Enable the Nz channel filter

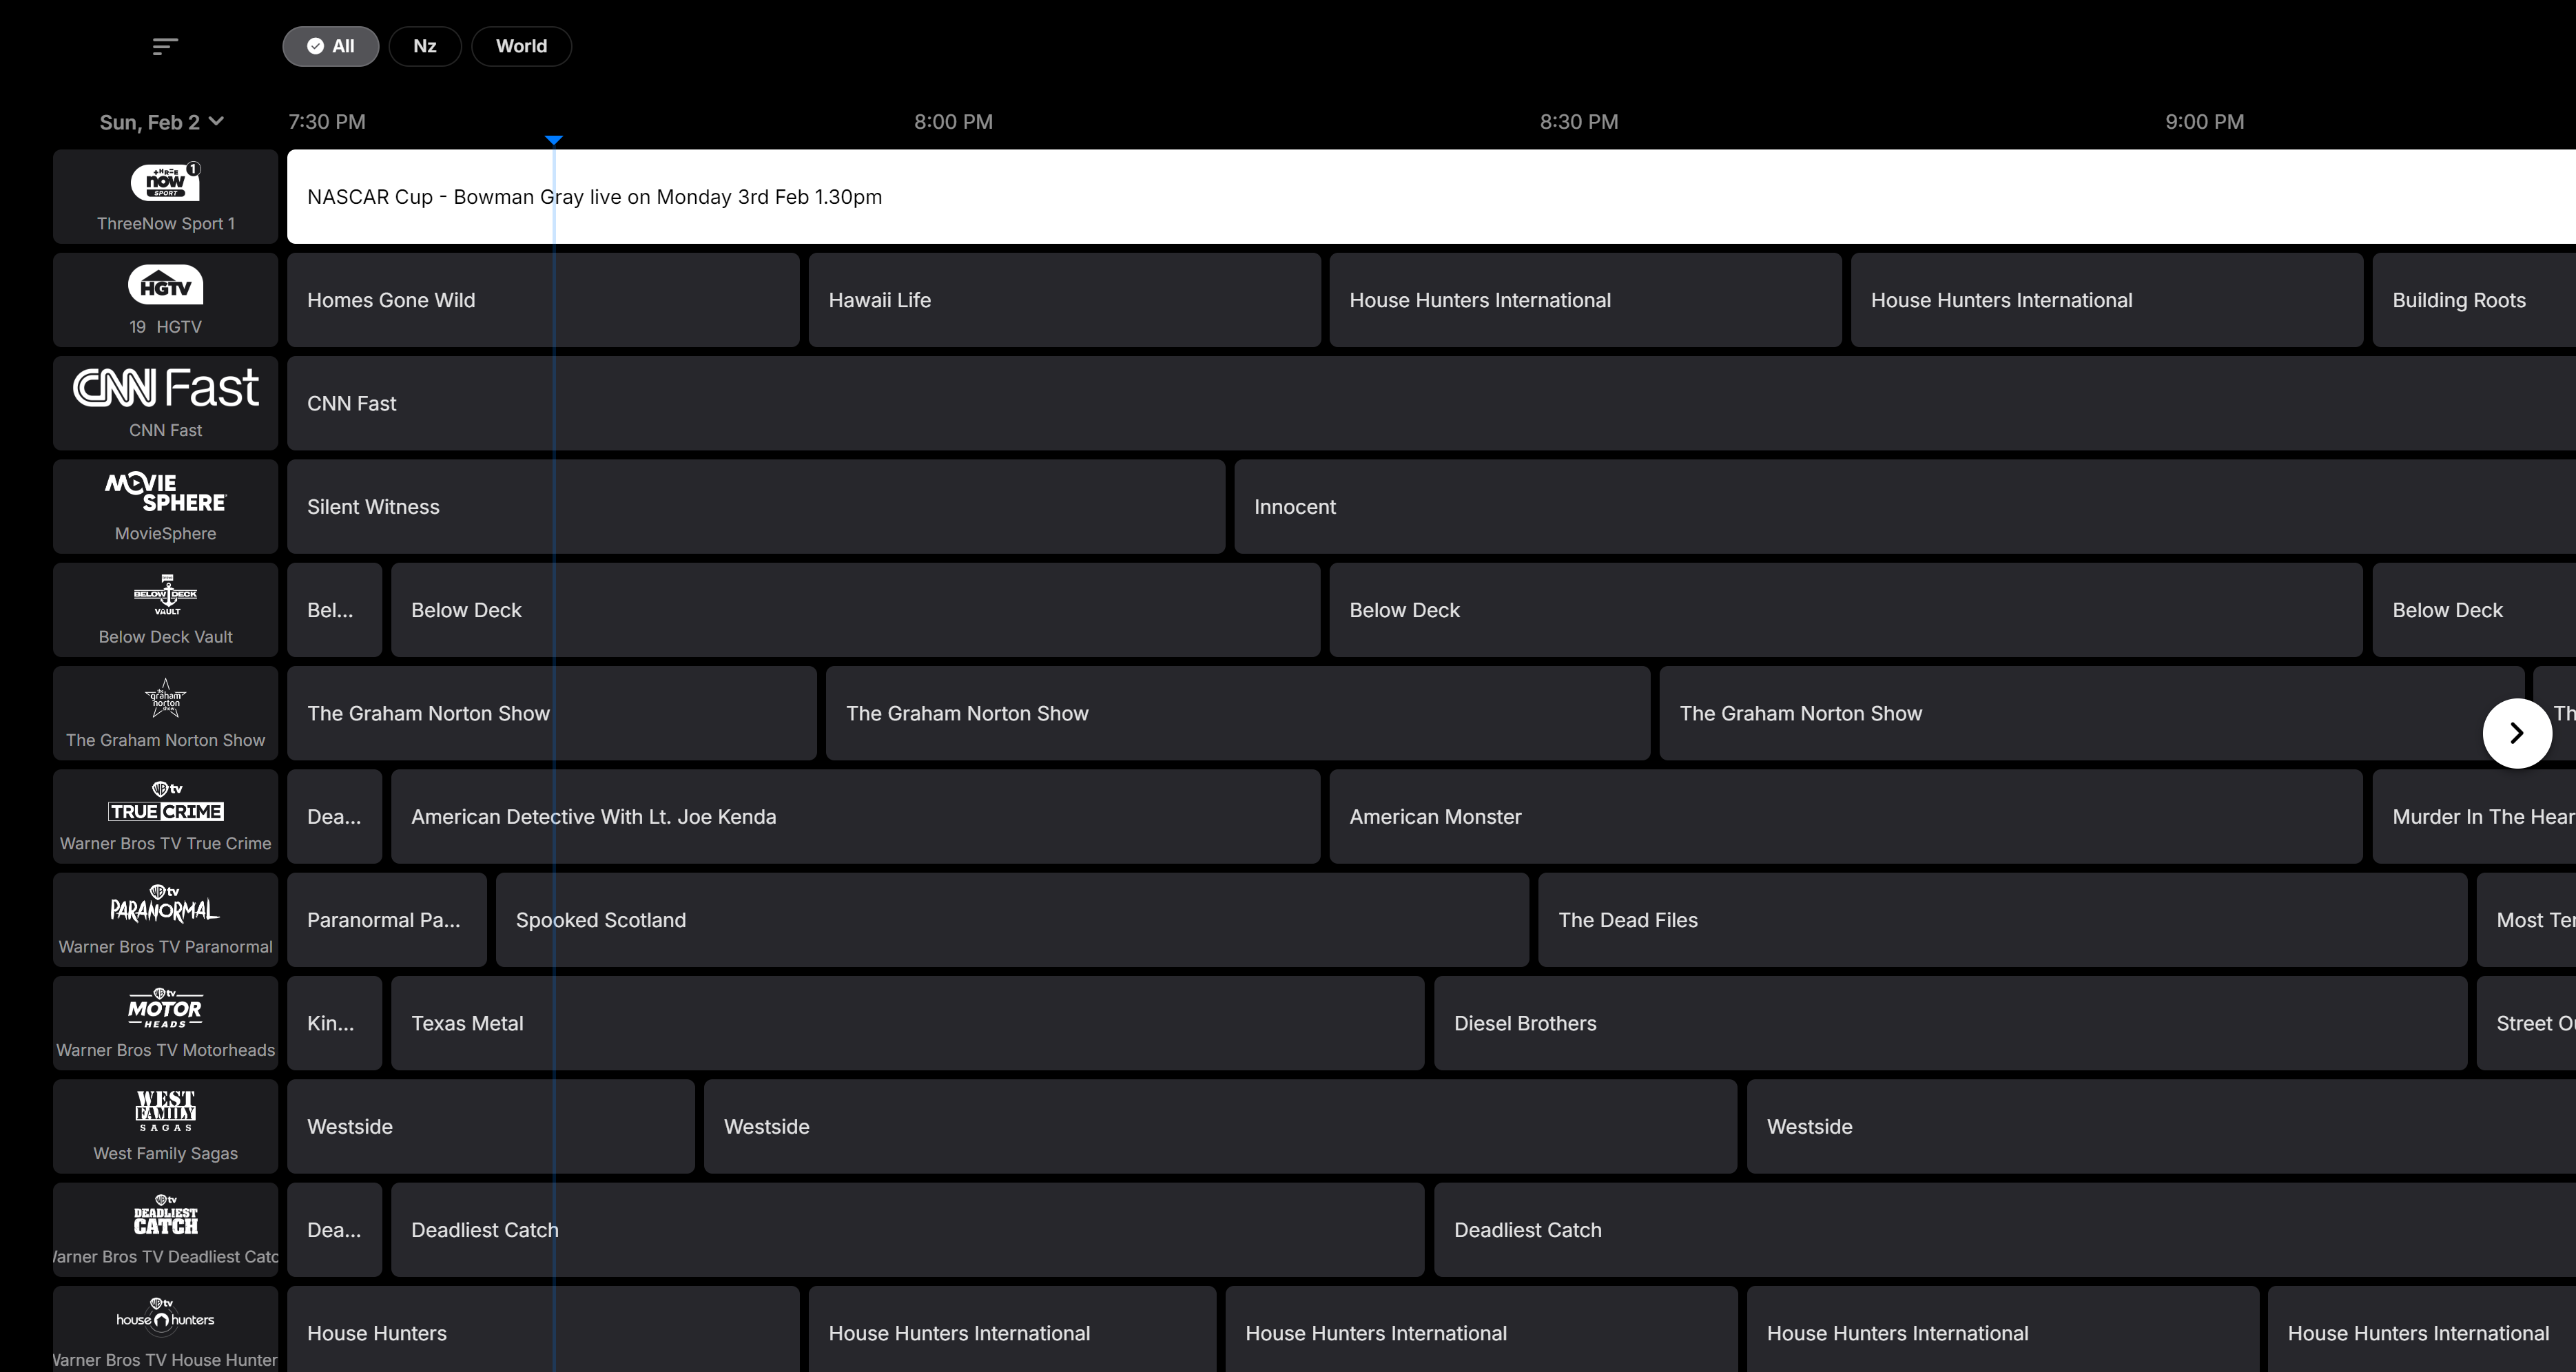[425, 46]
